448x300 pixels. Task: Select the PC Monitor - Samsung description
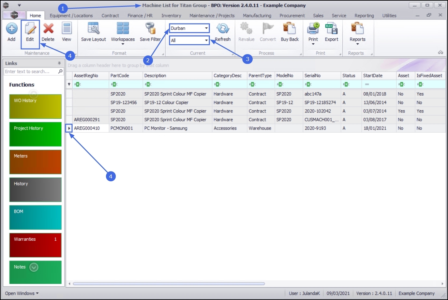click(177, 128)
